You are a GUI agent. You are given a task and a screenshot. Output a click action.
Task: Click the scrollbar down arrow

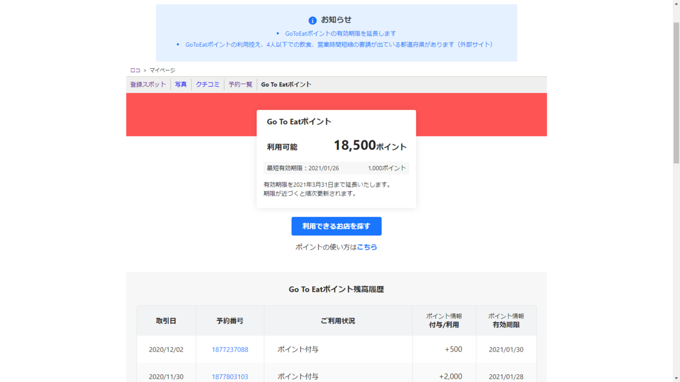675,378
